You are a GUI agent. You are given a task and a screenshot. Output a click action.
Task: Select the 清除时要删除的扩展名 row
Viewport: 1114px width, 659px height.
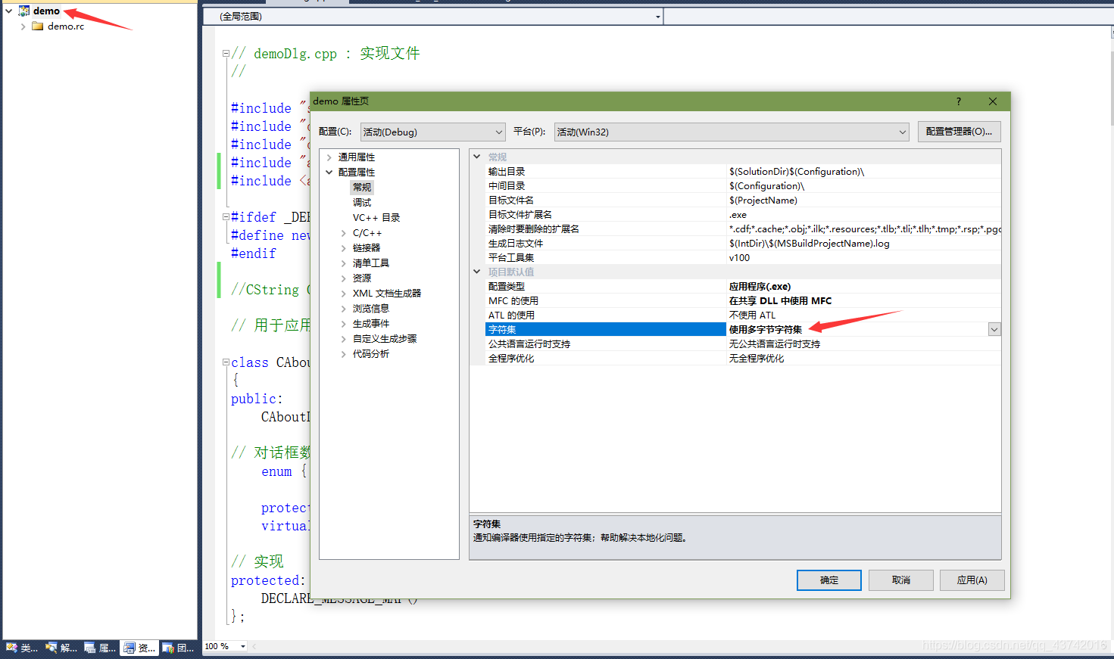coord(743,229)
